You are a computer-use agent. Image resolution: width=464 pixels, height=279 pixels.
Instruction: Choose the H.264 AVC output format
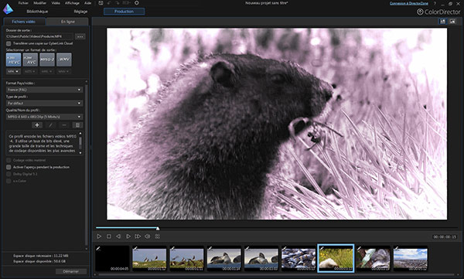[30, 60]
